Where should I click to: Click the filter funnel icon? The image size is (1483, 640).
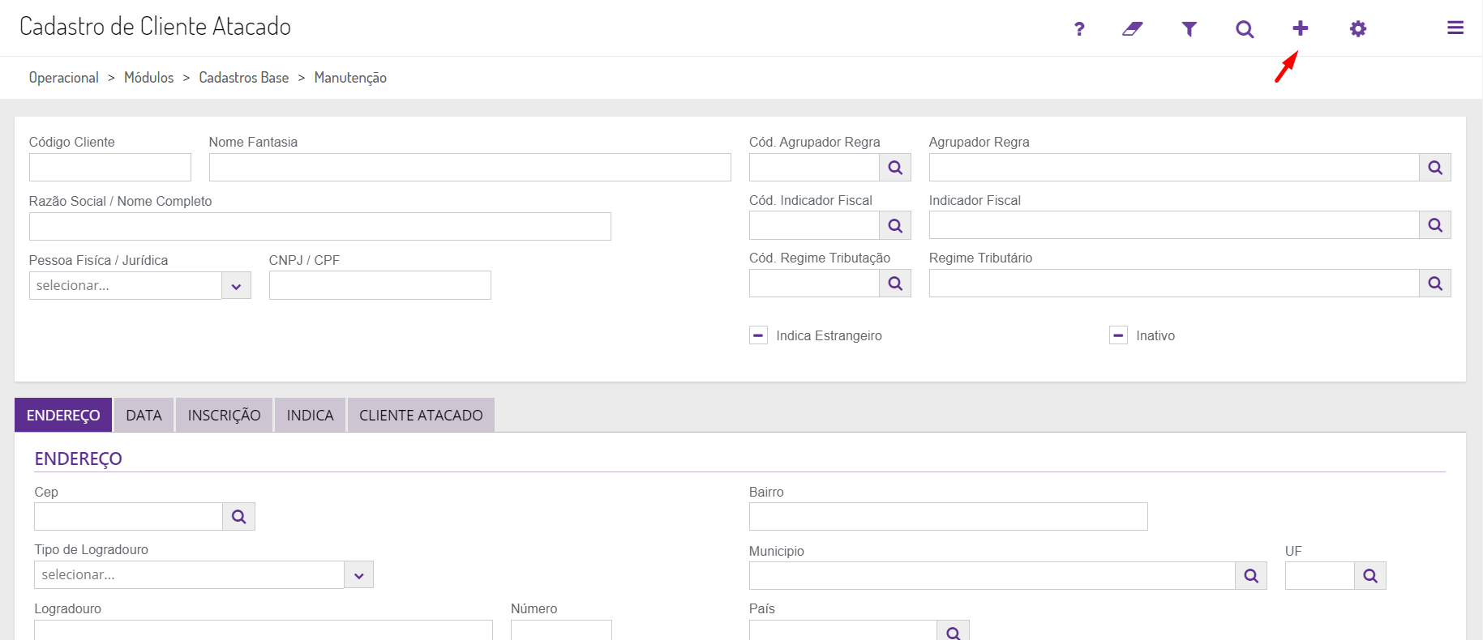(1189, 29)
